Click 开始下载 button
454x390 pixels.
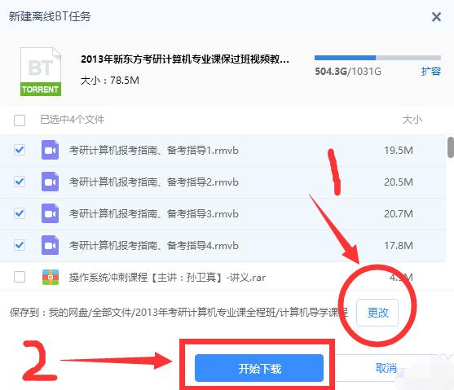[x=259, y=368]
